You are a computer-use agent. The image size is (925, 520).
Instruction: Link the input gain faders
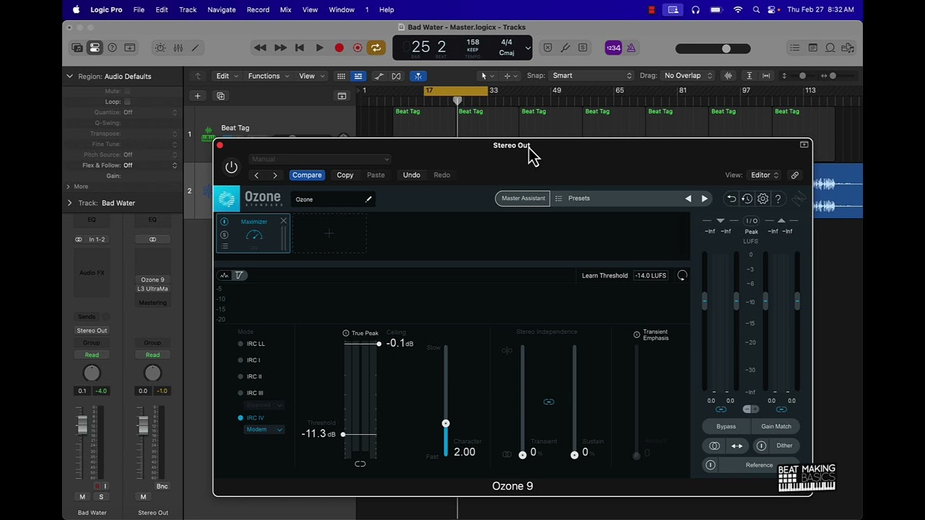click(720, 409)
